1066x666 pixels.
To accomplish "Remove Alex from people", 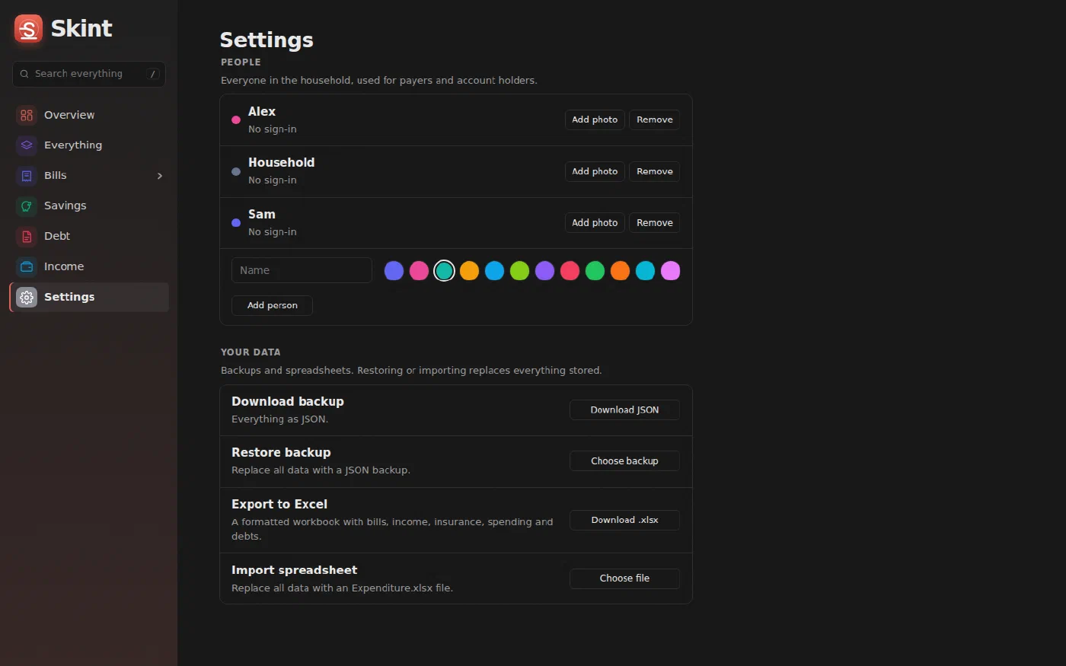I will click(655, 120).
